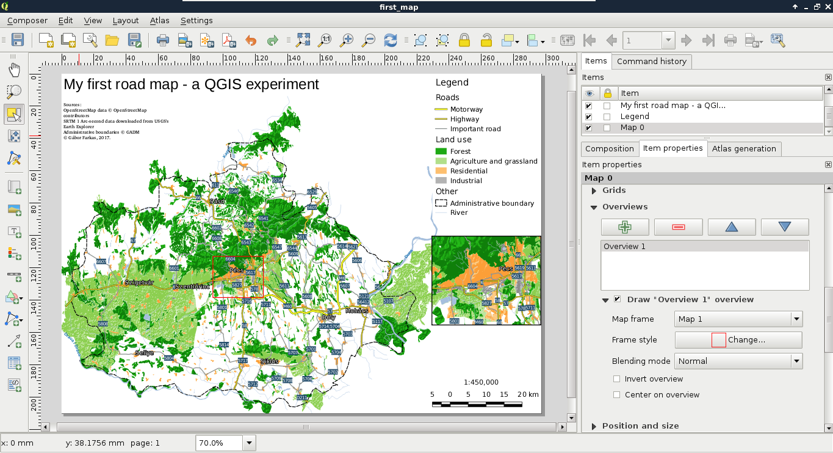Click the Export as PDF icon
Screen dimensions: 833x453
[228, 40]
